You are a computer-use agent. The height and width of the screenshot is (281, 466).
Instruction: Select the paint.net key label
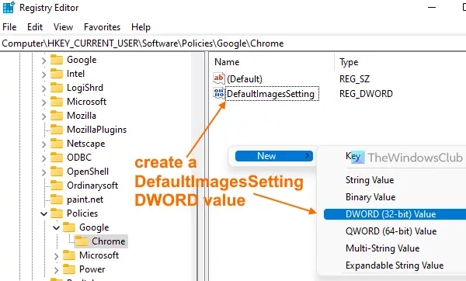pos(85,199)
